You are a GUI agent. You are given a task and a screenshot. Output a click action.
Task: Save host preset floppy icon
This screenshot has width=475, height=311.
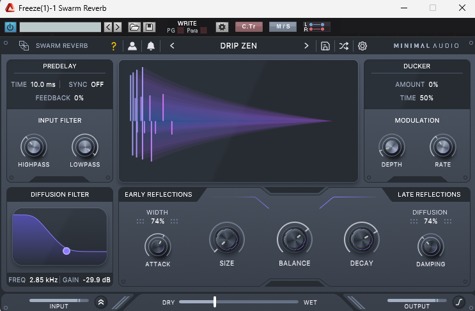(149, 27)
